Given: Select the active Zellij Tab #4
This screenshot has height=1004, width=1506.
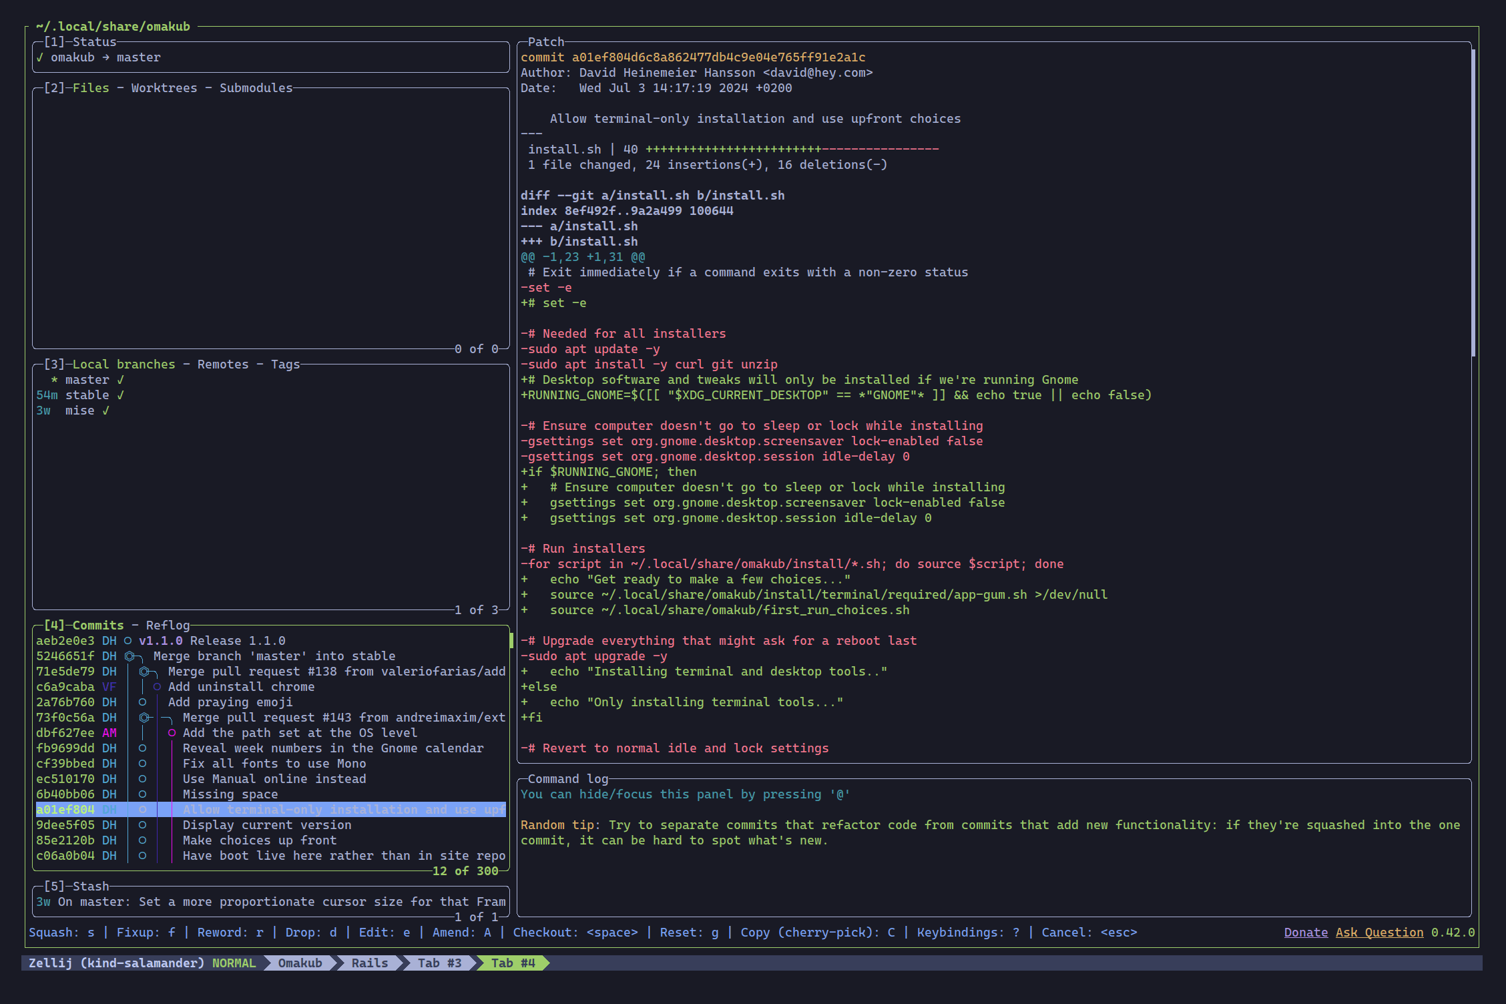Looking at the screenshot, I should pyautogui.click(x=513, y=963).
